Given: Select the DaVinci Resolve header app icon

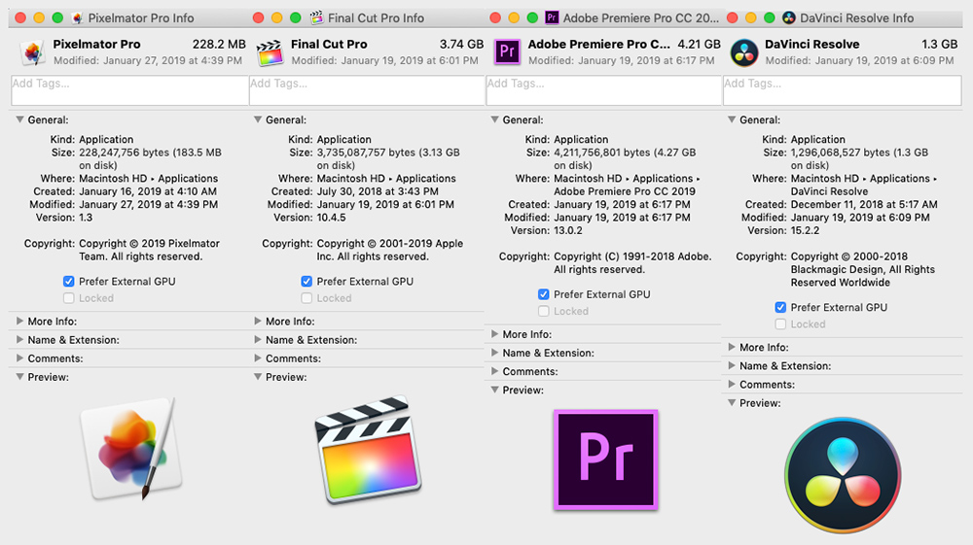Looking at the screenshot, I should 744,52.
